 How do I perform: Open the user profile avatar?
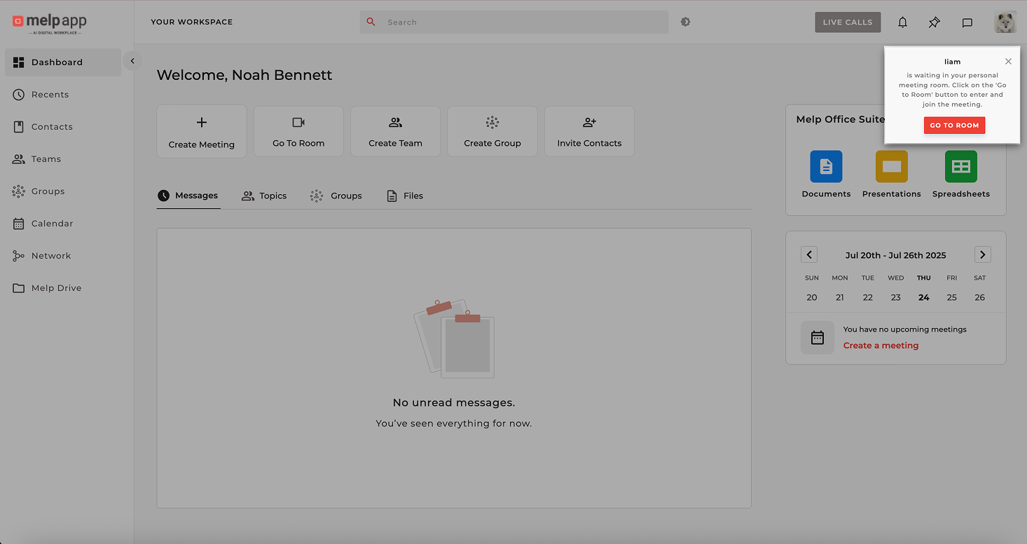[x=1005, y=22]
